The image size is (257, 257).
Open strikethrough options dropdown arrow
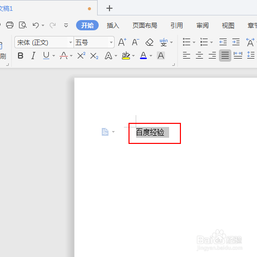click(71, 56)
